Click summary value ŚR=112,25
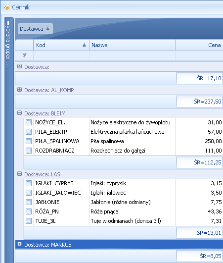 pyautogui.click(x=199, y=162)
